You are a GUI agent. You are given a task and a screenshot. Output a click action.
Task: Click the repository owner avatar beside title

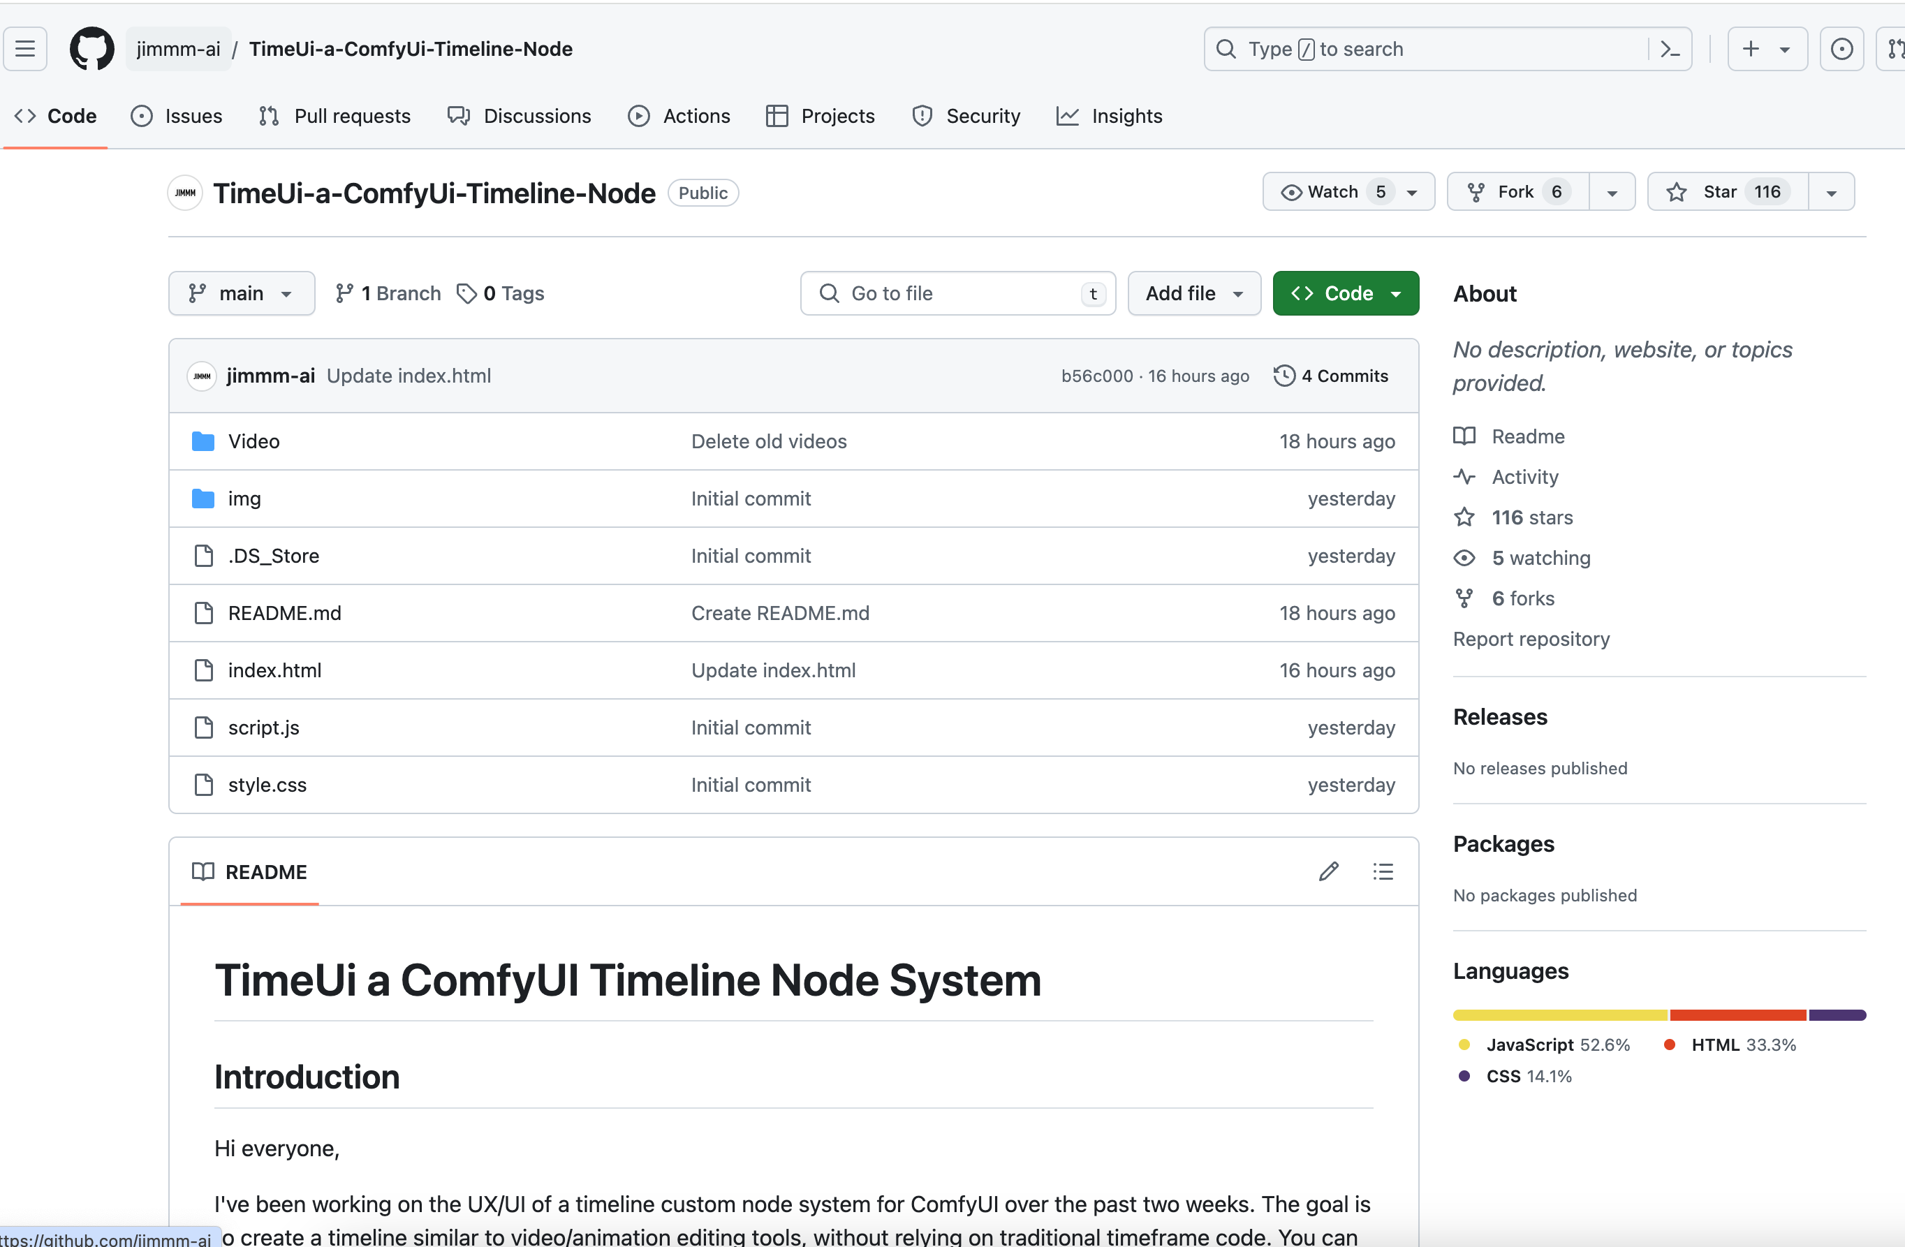[185, 193]
